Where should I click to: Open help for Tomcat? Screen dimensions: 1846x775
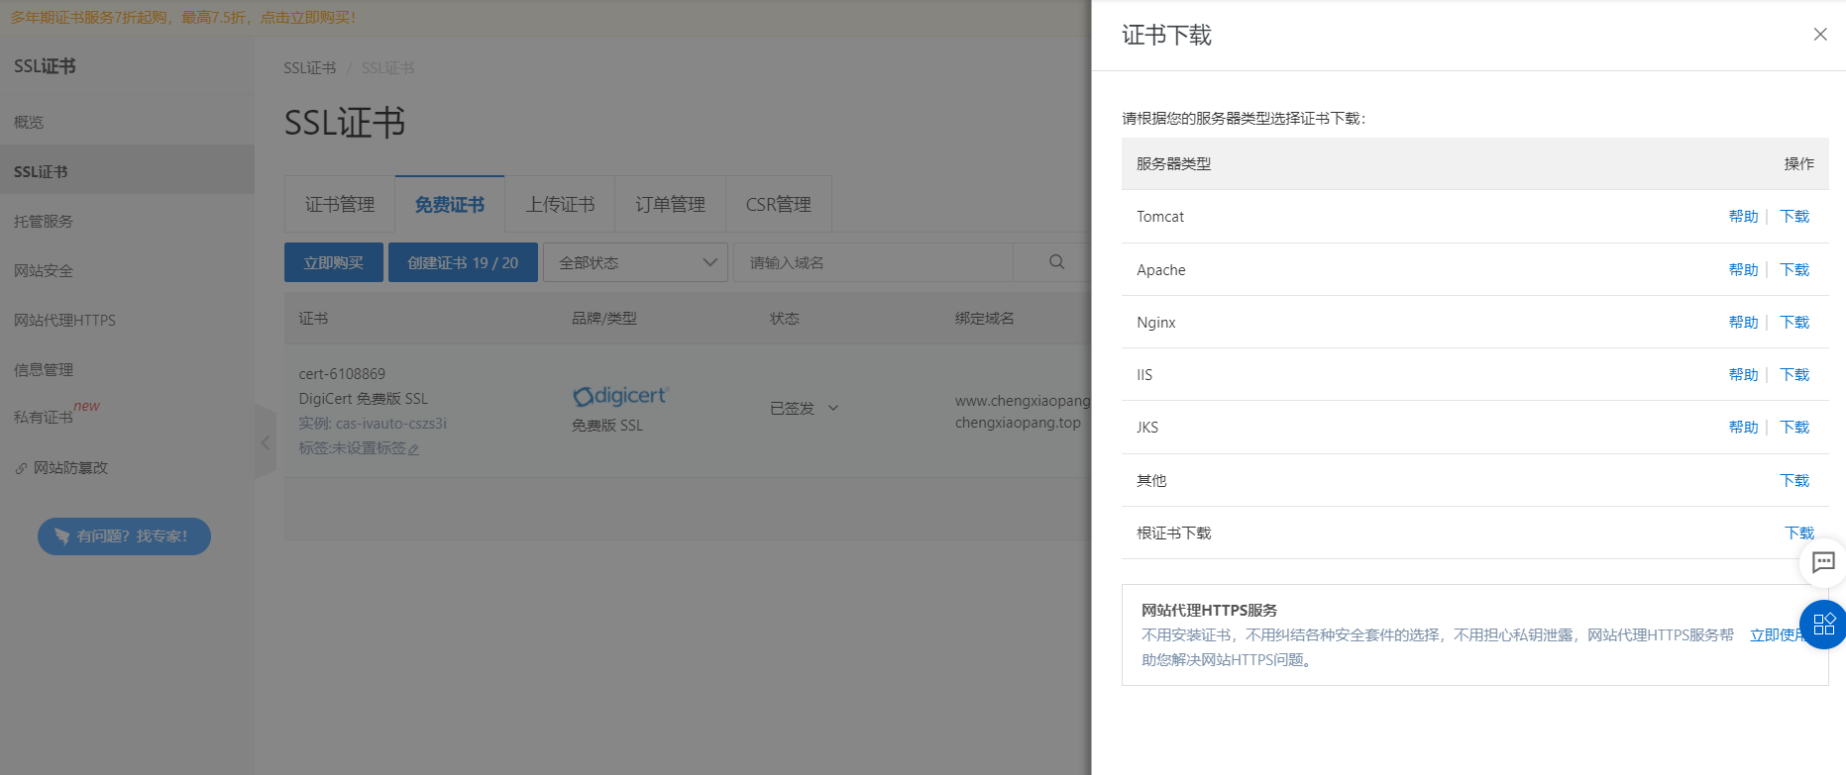pos(1743,216)
